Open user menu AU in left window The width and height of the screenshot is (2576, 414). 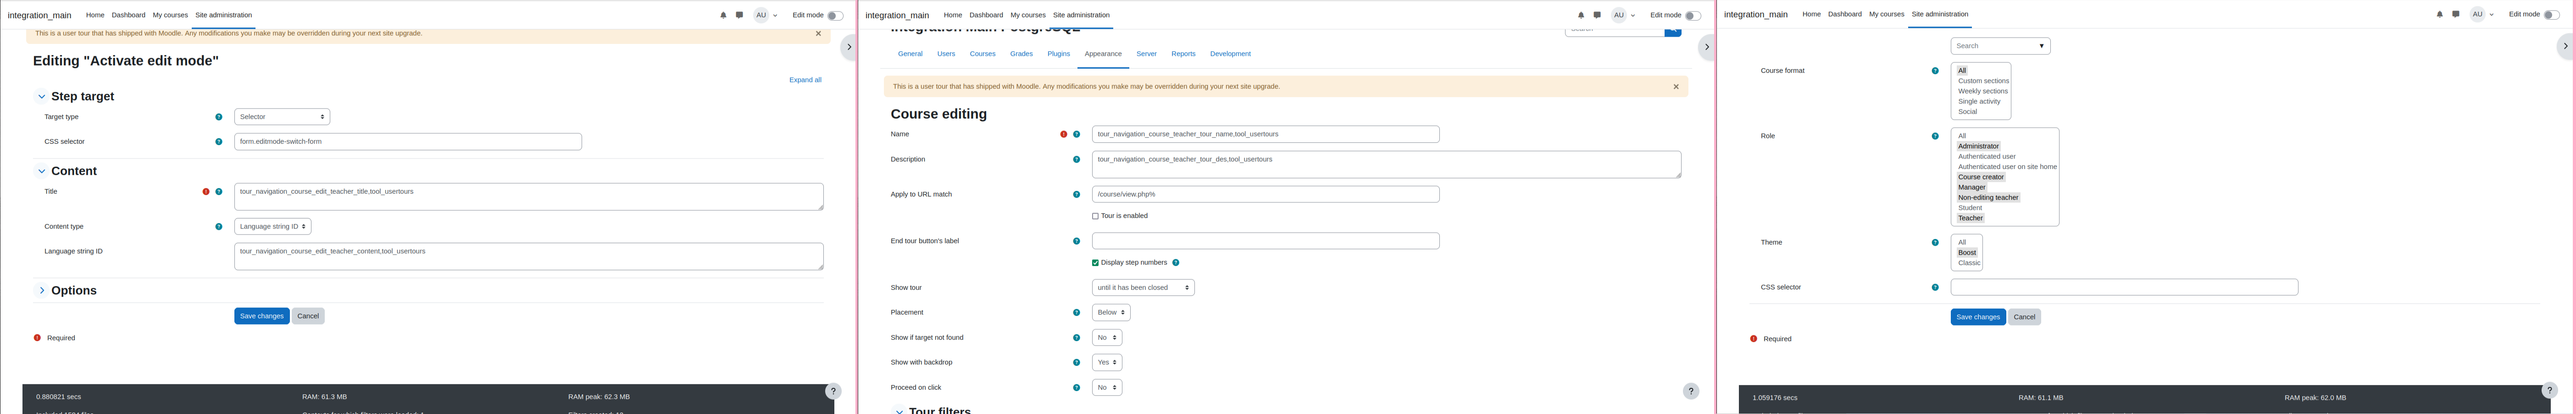pyautogui.click(x=765, y=15)
